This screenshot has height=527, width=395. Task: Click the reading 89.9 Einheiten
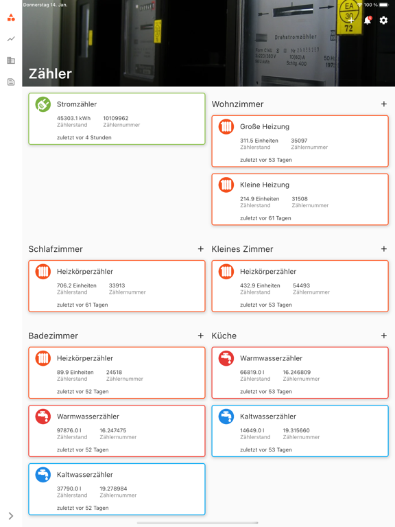75,373
